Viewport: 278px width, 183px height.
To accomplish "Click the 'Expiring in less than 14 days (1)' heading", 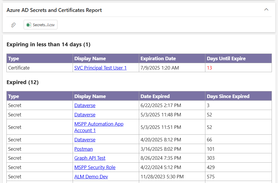I will pyautogui.click(x=48, y=45).
